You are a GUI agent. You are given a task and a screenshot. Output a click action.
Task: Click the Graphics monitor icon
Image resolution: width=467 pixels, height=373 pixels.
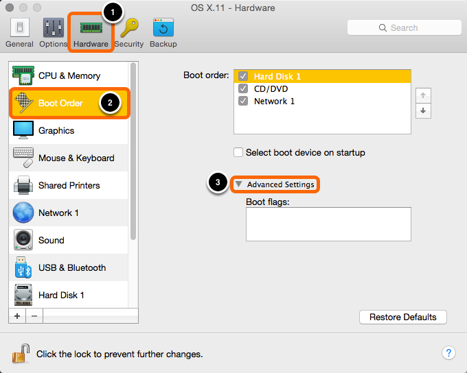tap(23, 130)
